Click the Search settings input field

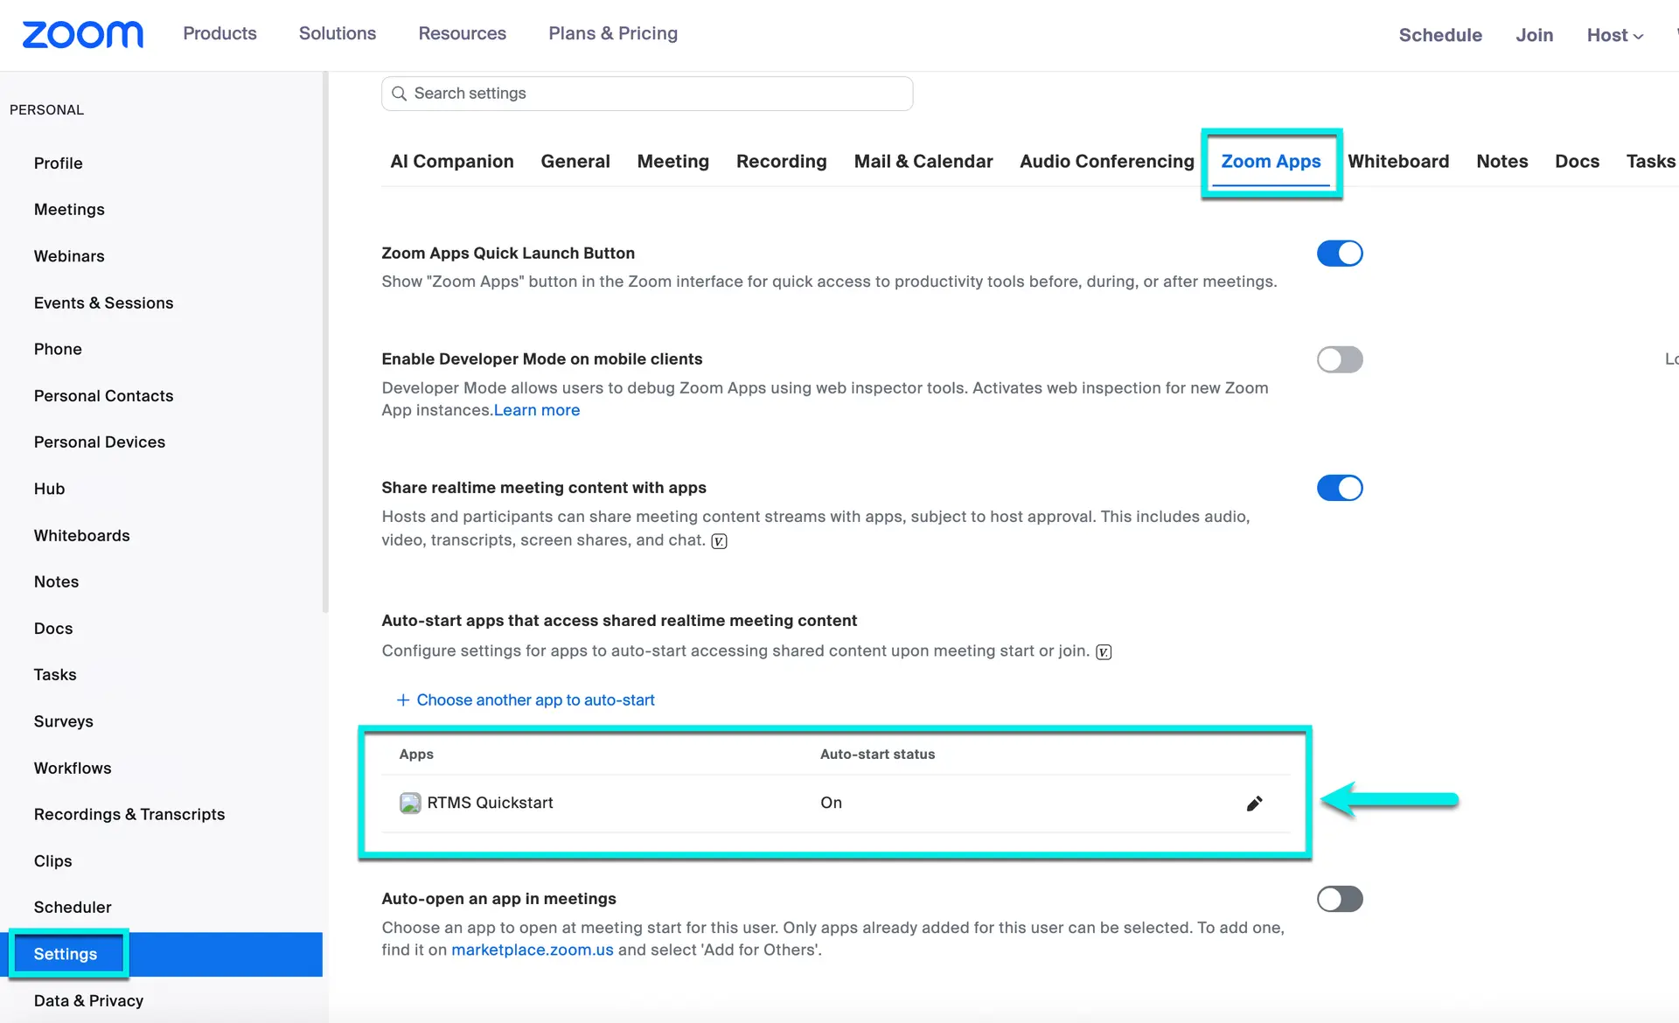point(647,93)
